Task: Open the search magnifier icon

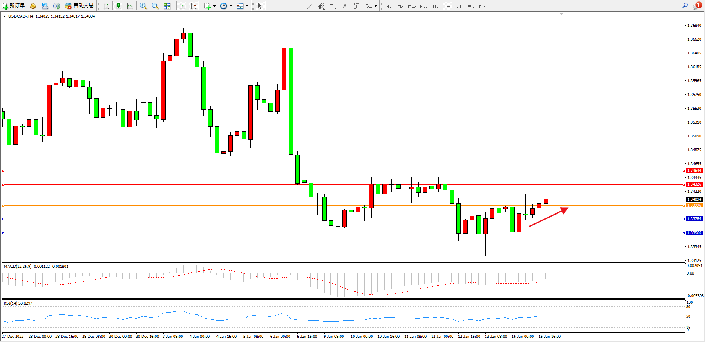Action: (685, 6)
